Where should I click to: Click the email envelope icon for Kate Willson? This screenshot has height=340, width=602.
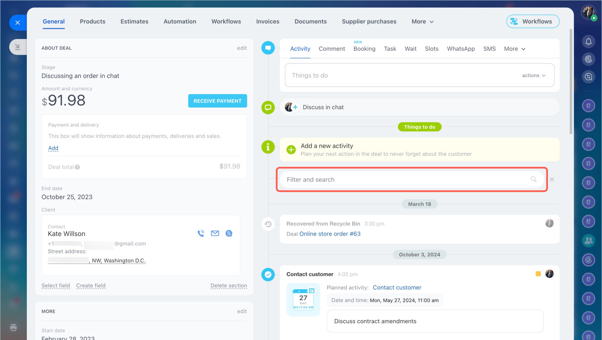[215, 233]
